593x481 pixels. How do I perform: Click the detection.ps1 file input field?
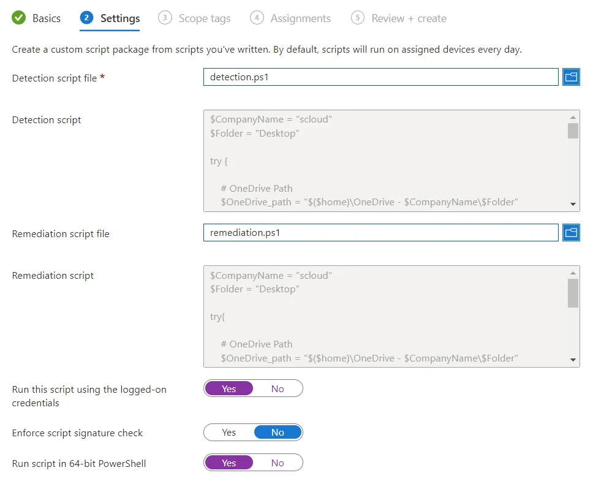pyautogui.click(x=381, y=77)
